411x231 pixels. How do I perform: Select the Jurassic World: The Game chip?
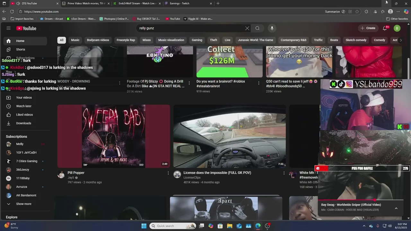256,40
